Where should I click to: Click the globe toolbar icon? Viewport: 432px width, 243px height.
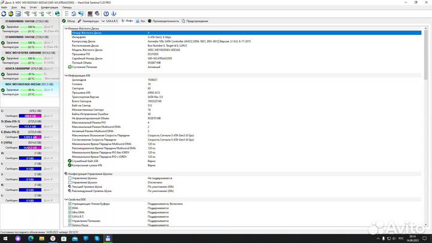(58, 13)
